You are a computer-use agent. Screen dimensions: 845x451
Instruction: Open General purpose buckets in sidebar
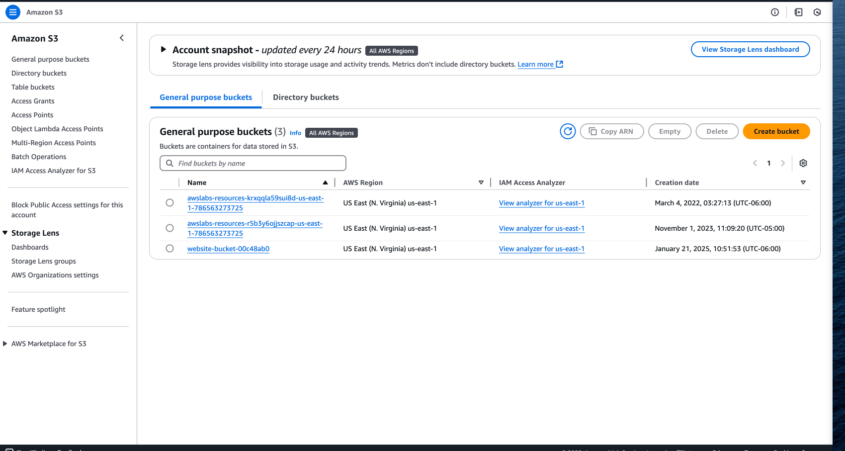50,59
